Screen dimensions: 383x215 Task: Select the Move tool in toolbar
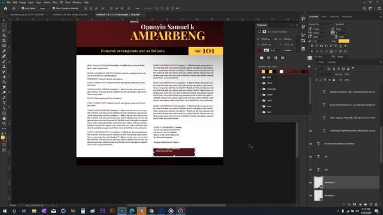point(4,20)
